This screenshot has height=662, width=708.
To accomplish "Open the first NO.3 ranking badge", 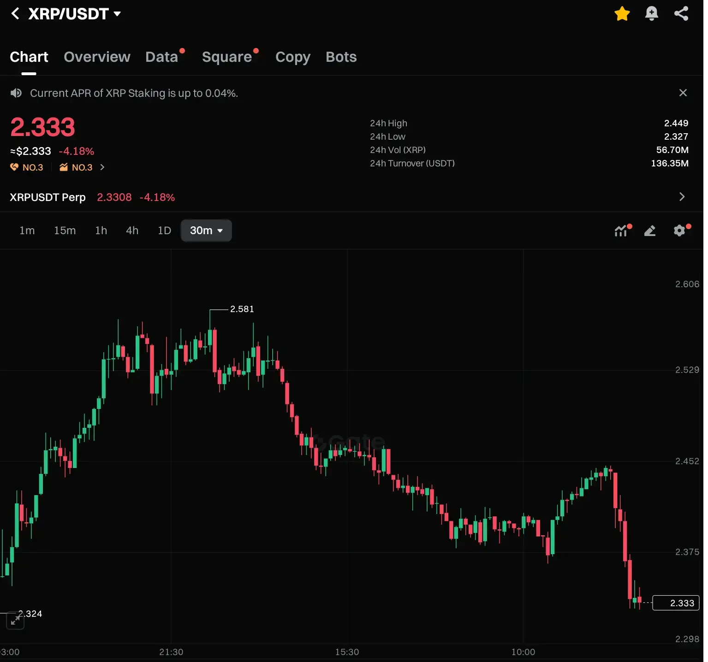I will pos(27,167).
